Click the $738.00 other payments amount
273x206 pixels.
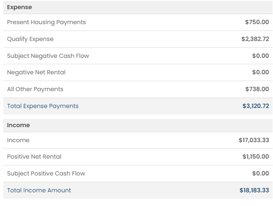click(x=257, y=89)
